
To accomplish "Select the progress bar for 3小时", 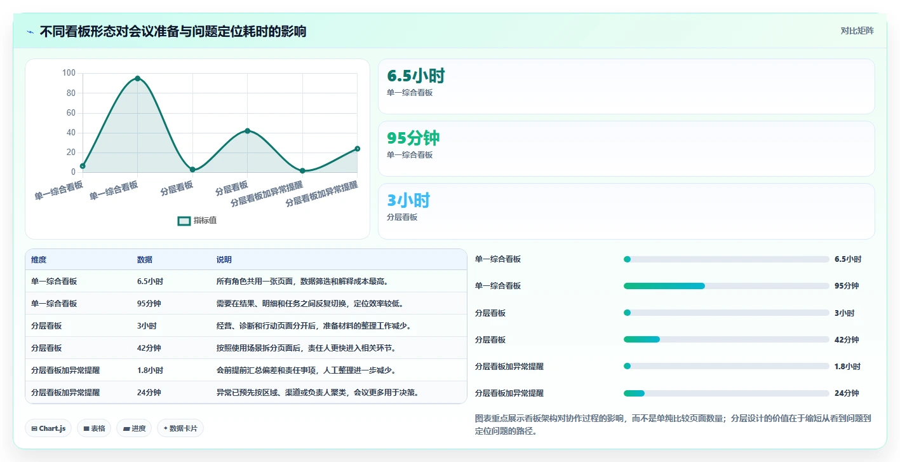I will 727,313.
